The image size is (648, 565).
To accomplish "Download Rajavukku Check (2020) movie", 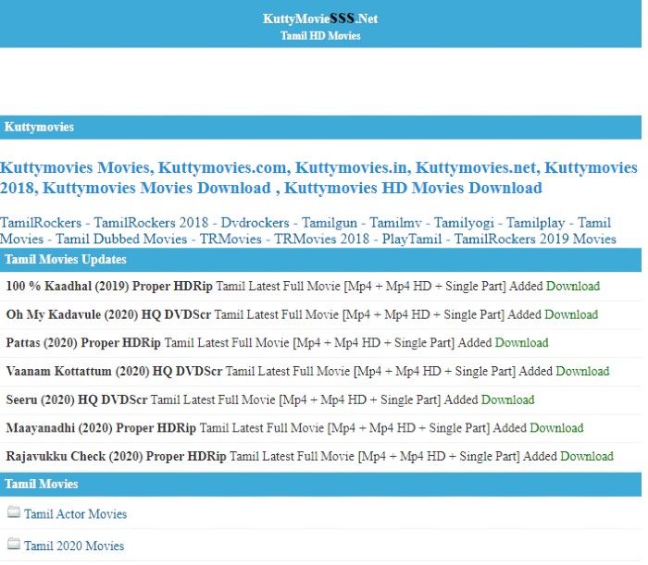I will [586, 456].
